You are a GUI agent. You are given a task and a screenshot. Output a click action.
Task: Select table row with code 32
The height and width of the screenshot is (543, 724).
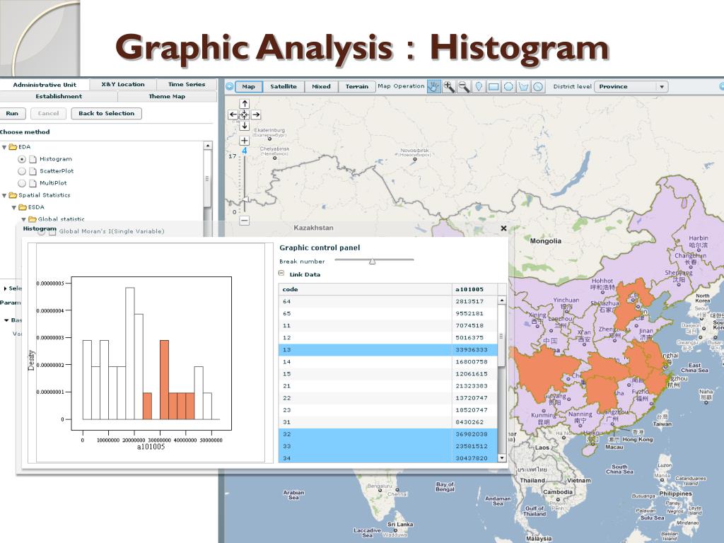[x=388, y=435]
